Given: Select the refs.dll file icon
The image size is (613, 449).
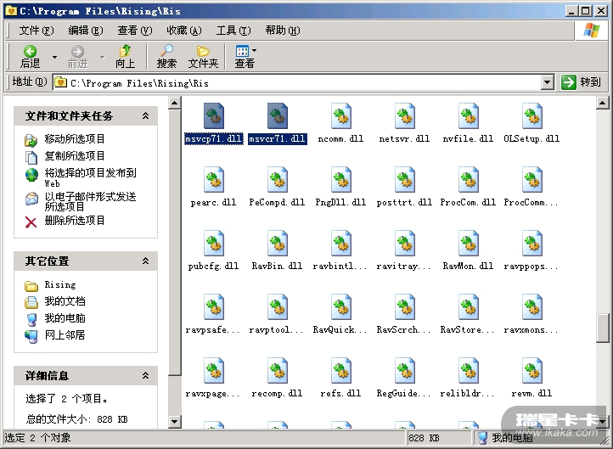Looking at the screenshot, I should (341, 370).
